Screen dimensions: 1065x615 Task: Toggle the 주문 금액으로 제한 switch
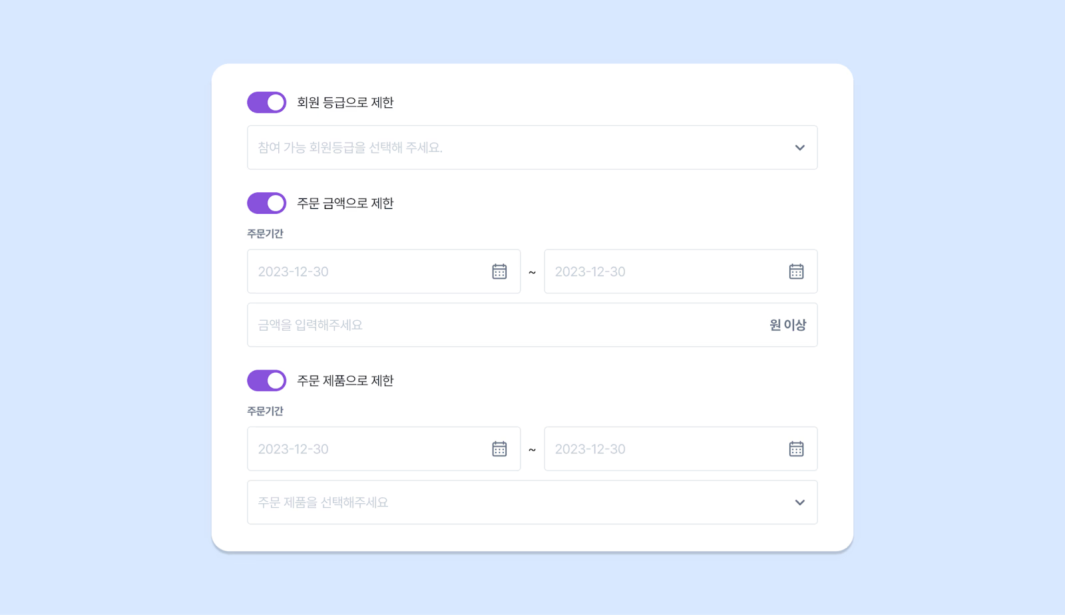tap(267, 203)
